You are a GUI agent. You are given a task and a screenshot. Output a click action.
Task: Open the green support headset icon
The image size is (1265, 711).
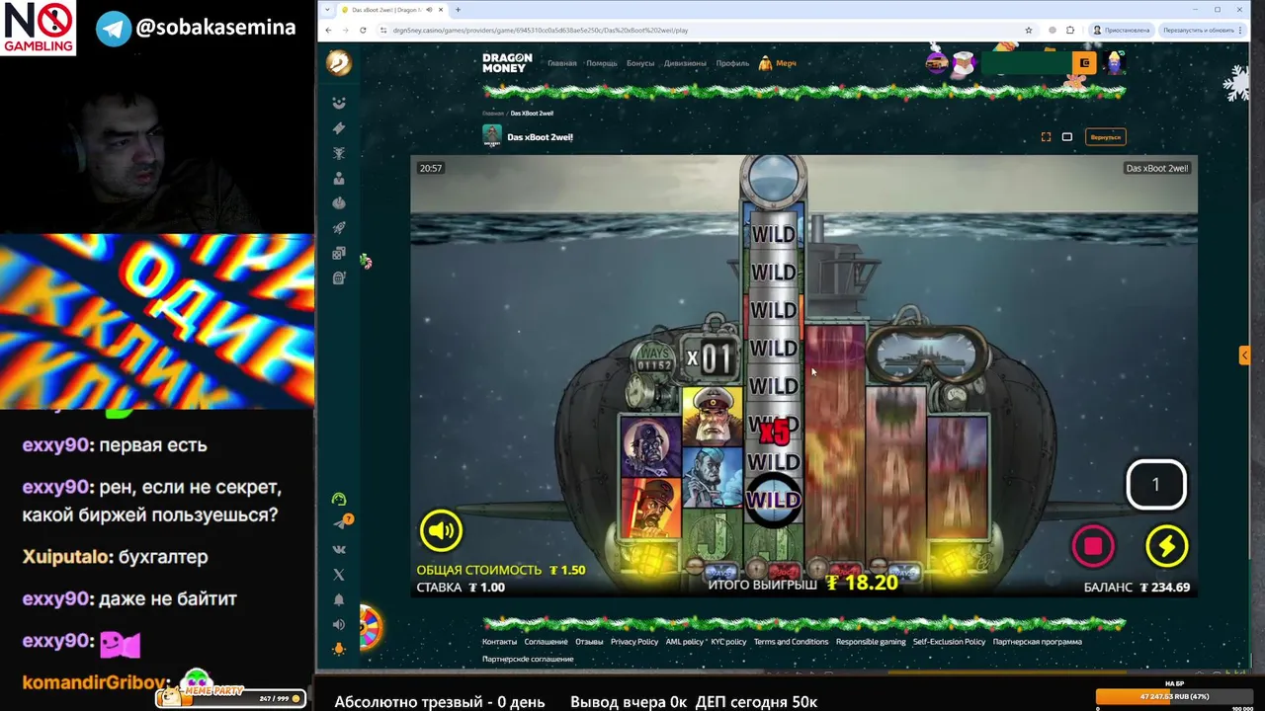click(x=339, y=500)
